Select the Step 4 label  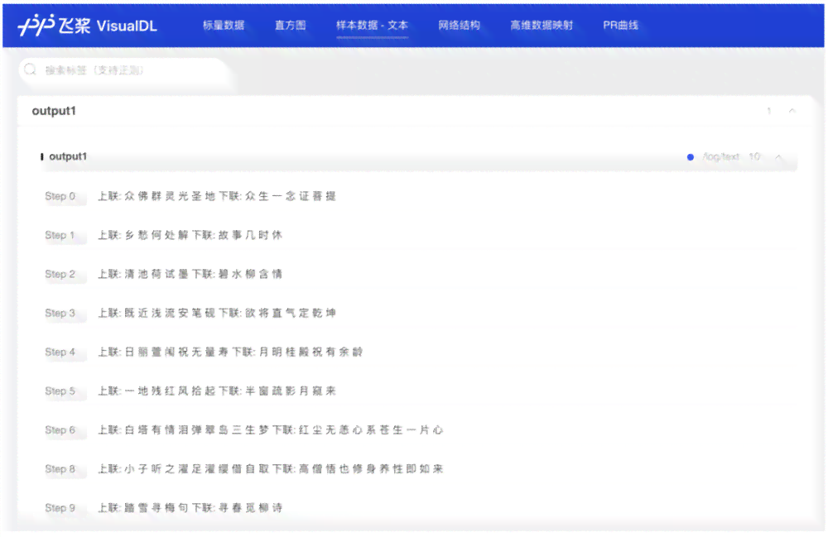point(60,352)
